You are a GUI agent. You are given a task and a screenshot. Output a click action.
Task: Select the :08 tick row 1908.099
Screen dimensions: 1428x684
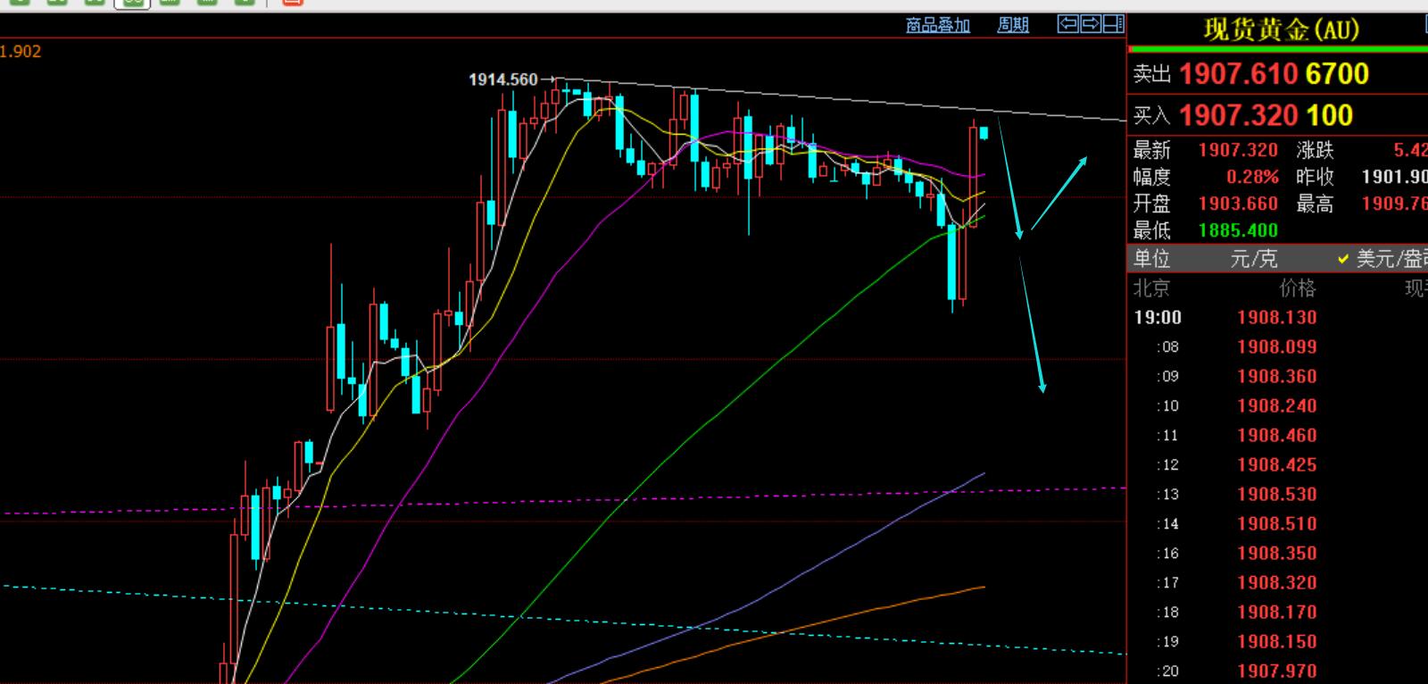pos(1277,347)
